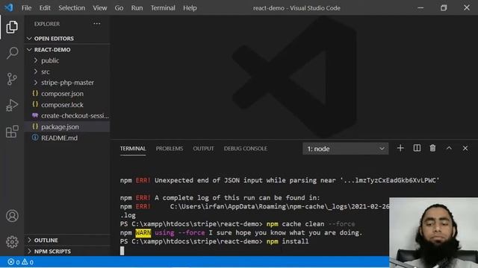
Task: Click the 'npm install' command text
Action: pyautogui.click(x=288, y=241)
